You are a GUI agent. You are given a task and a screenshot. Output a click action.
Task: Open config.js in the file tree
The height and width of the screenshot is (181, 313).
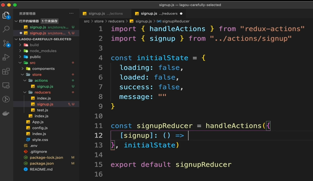(x=40, y=128)
